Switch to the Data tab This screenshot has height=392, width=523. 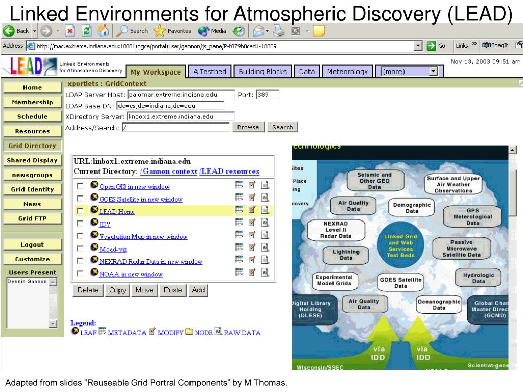tap(307, 71)
